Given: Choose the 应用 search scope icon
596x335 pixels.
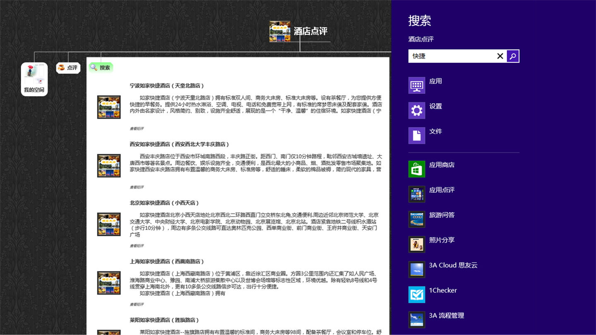Looking at the screenshot, I should coord(417,86).
